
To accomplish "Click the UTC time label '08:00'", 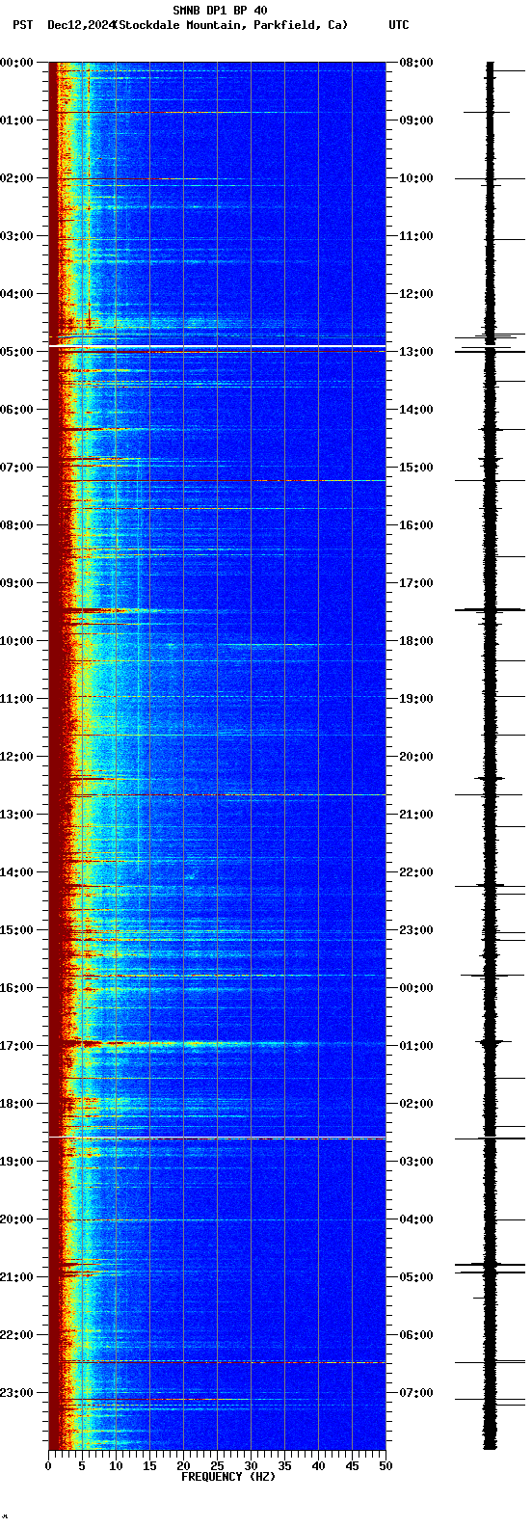I will coord(416,63).
